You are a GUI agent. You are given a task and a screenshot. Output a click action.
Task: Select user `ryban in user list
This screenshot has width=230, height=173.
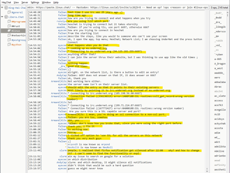[x=218, y=54]
